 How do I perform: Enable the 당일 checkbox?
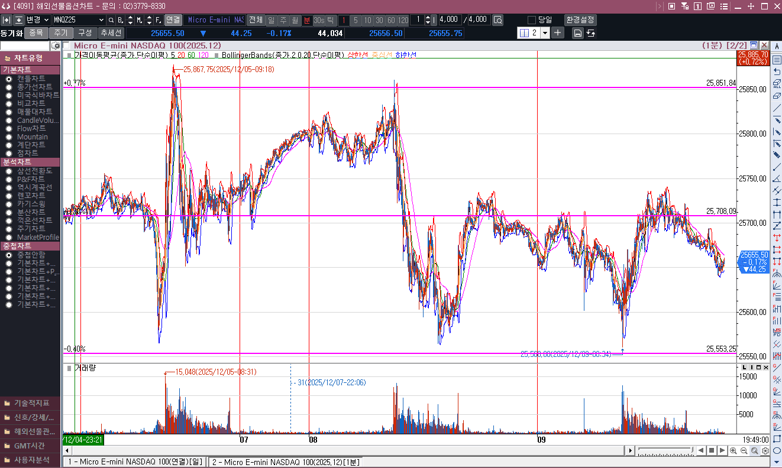pos(531,19)
